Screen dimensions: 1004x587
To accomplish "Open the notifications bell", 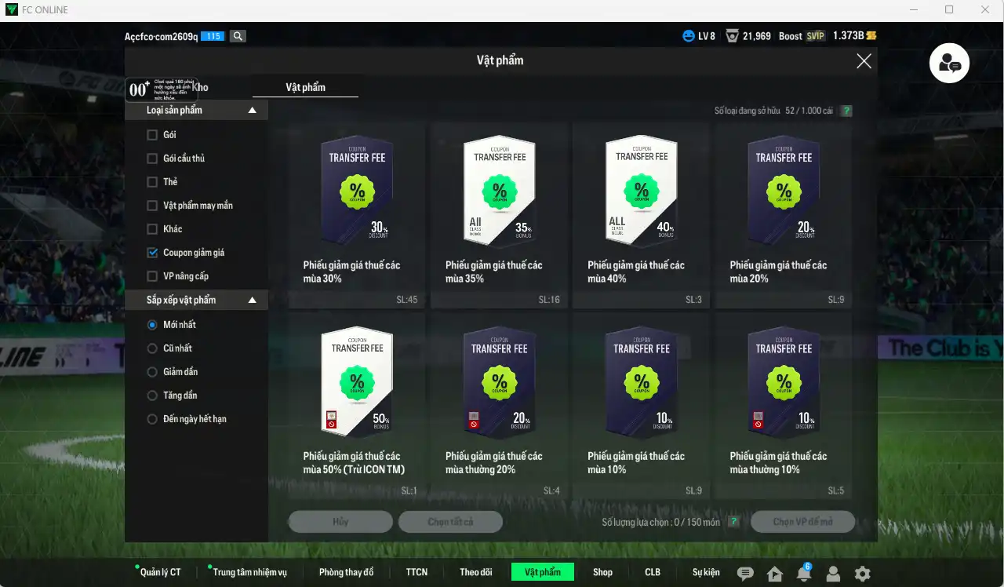I will pos(804,573).
